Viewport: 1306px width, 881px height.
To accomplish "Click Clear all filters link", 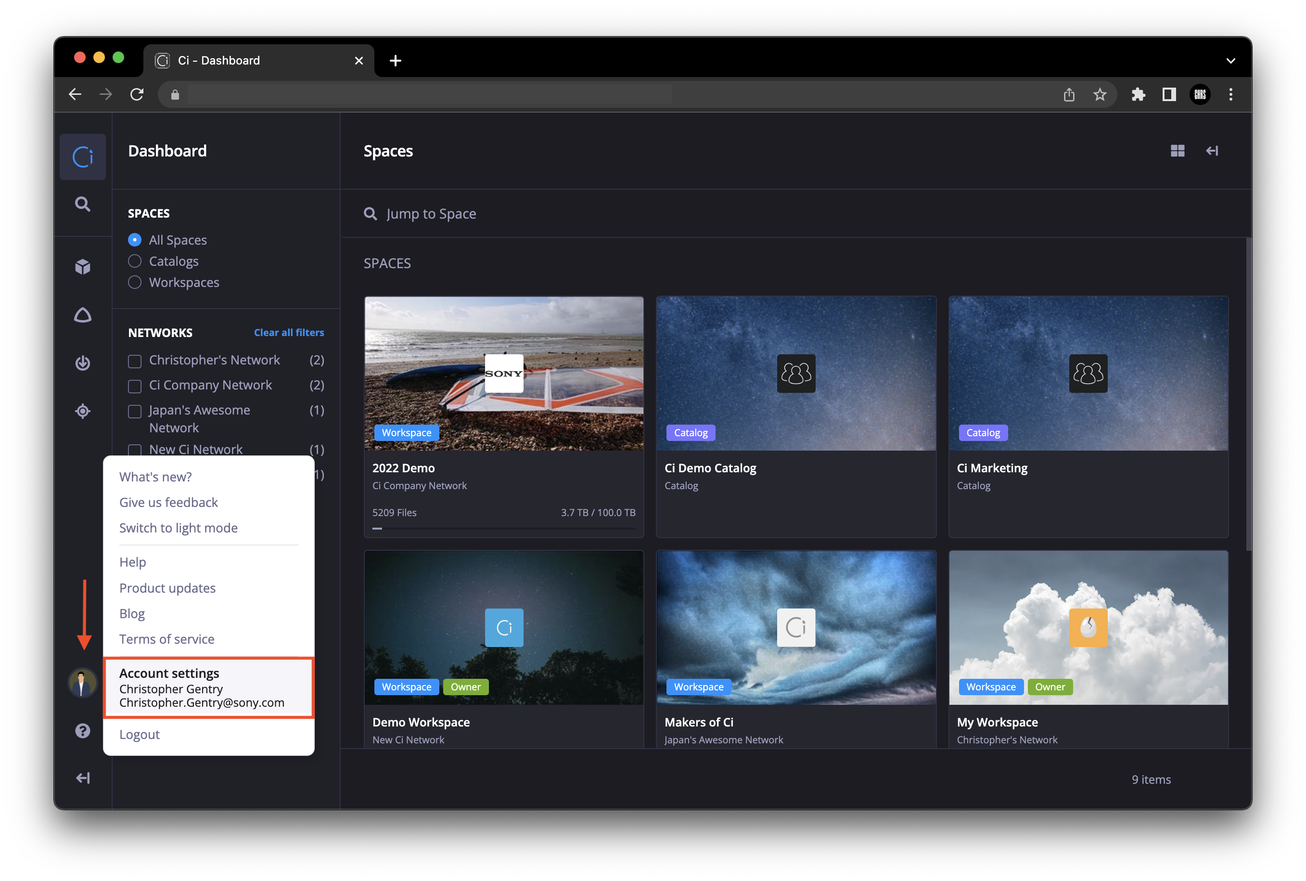I will [x=289, y=332].
